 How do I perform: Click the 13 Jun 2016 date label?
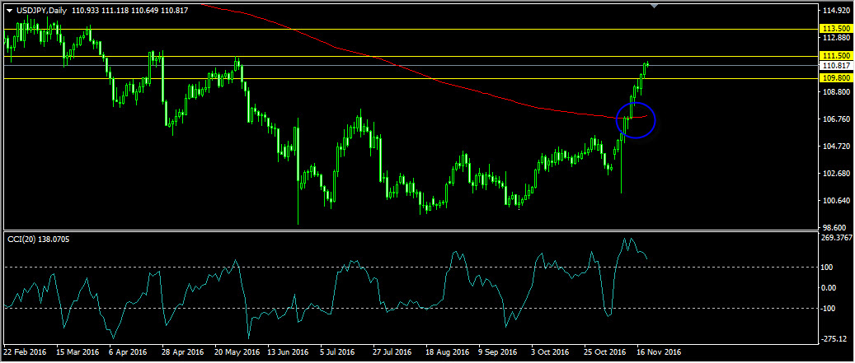pos(289,352)
